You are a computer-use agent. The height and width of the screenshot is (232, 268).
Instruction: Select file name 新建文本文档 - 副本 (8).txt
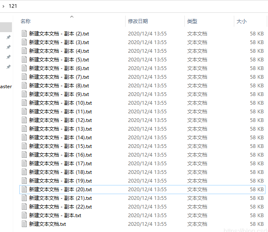point(59,86)
